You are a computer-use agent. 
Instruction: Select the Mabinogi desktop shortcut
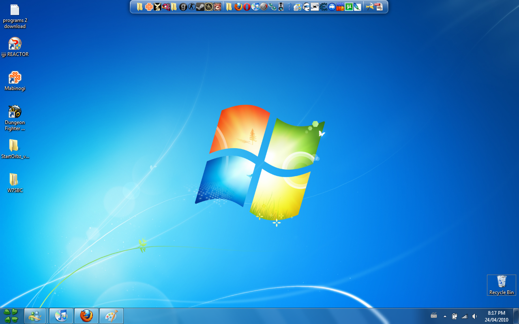coord(15,81)
